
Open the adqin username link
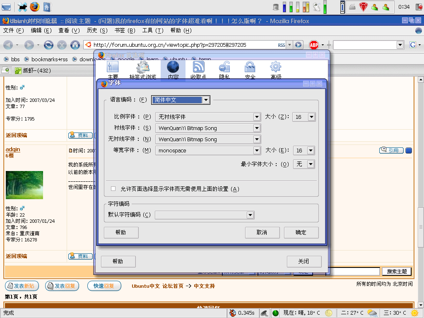tap(13, 149)
